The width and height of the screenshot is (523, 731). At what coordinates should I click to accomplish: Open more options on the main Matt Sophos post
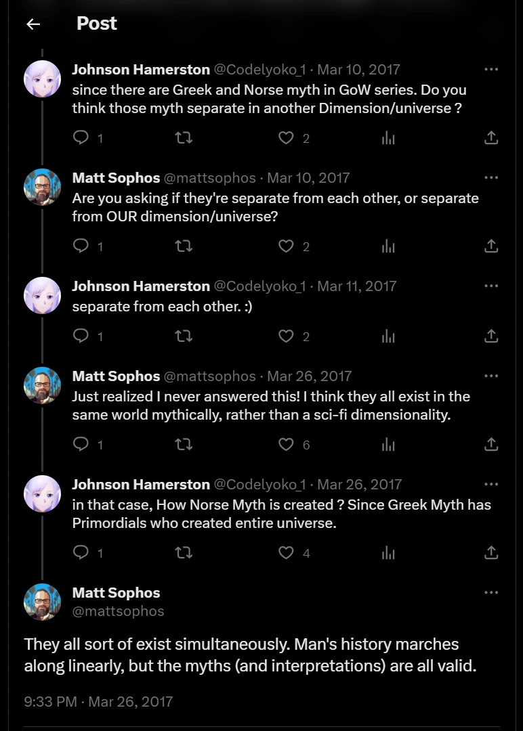492,593
